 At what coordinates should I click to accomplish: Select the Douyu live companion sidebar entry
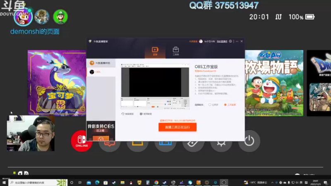[101, 63]
